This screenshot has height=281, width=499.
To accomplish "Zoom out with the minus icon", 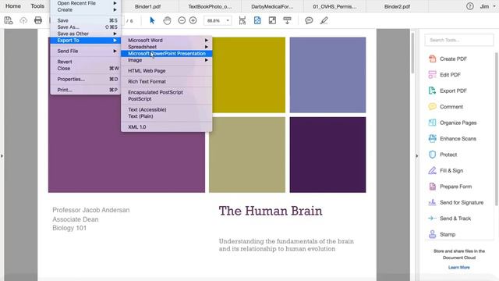I will coord(182,21).
